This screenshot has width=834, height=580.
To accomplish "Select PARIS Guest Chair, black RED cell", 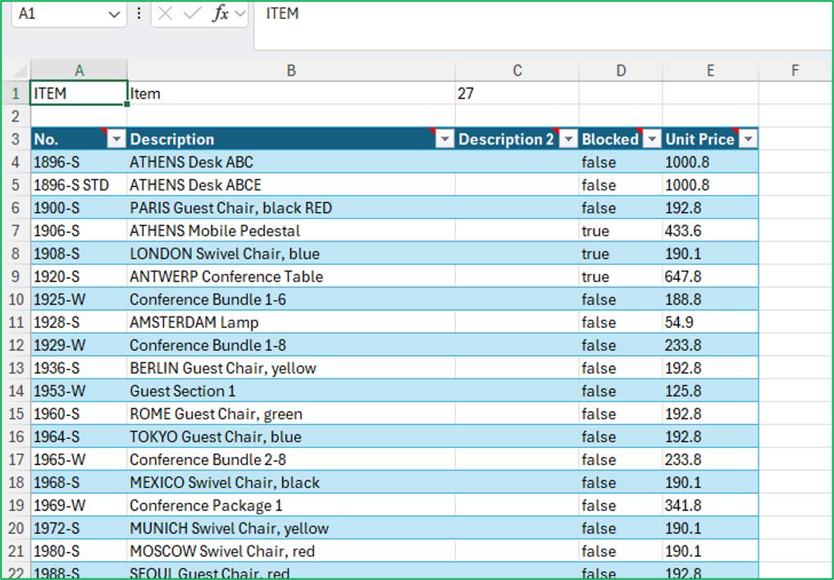I will click(291, 208).
